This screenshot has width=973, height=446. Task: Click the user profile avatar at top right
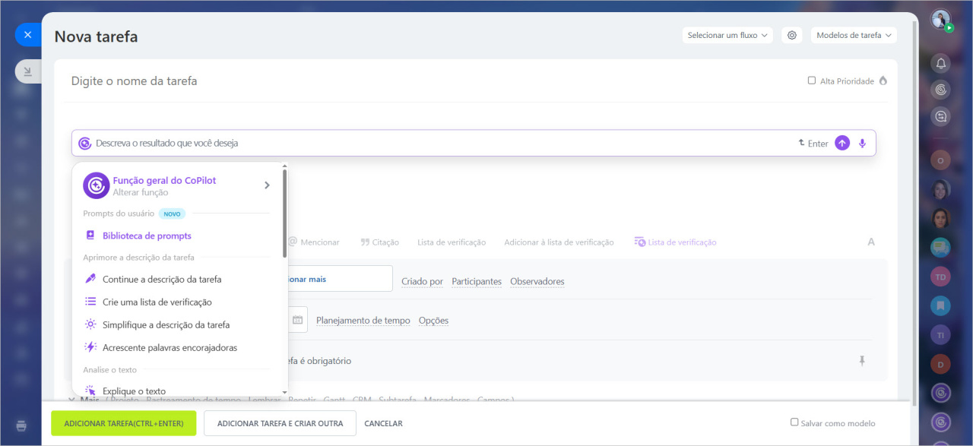click(x=941, y=19)
